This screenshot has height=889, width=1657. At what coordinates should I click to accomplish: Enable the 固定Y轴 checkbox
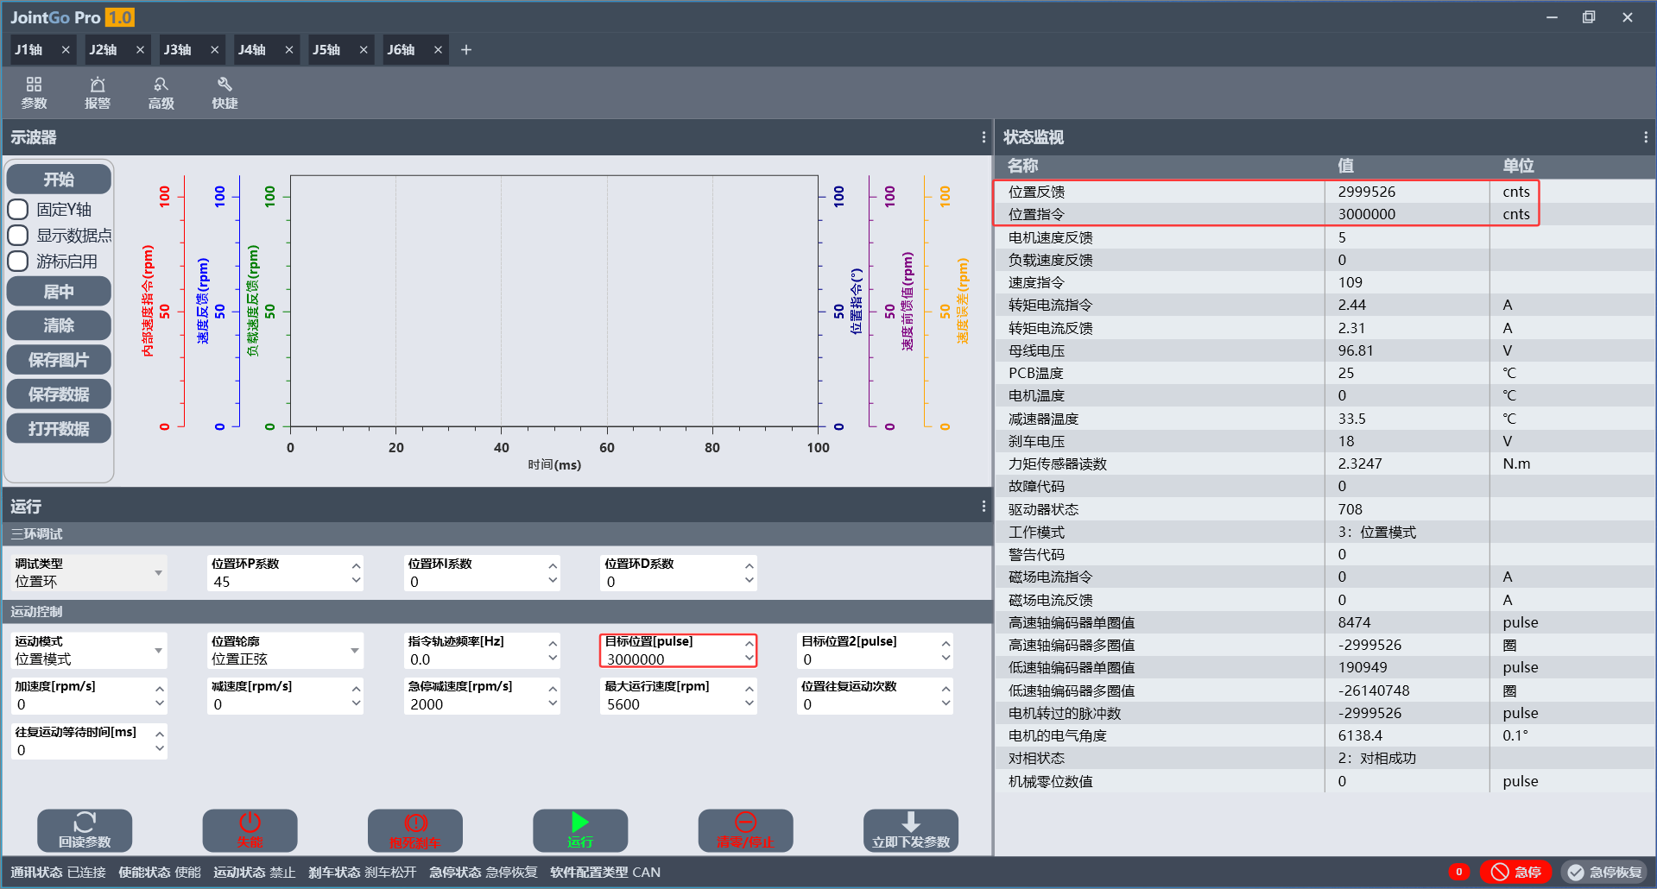(x=18, y=210)
